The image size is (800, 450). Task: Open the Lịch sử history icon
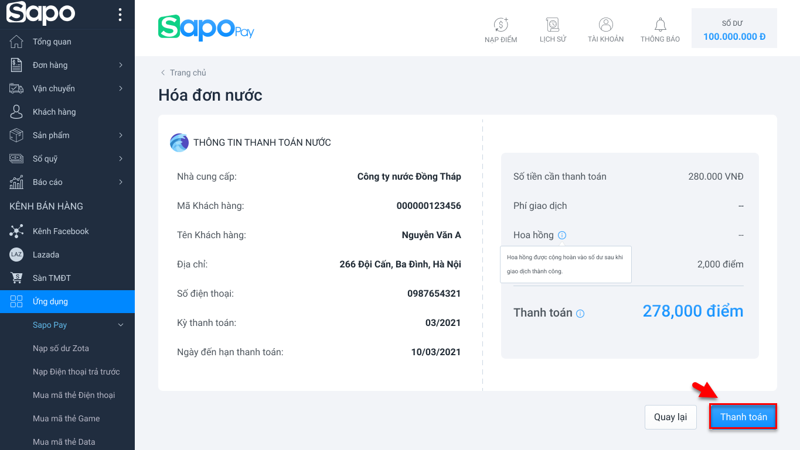pos(553,25)
